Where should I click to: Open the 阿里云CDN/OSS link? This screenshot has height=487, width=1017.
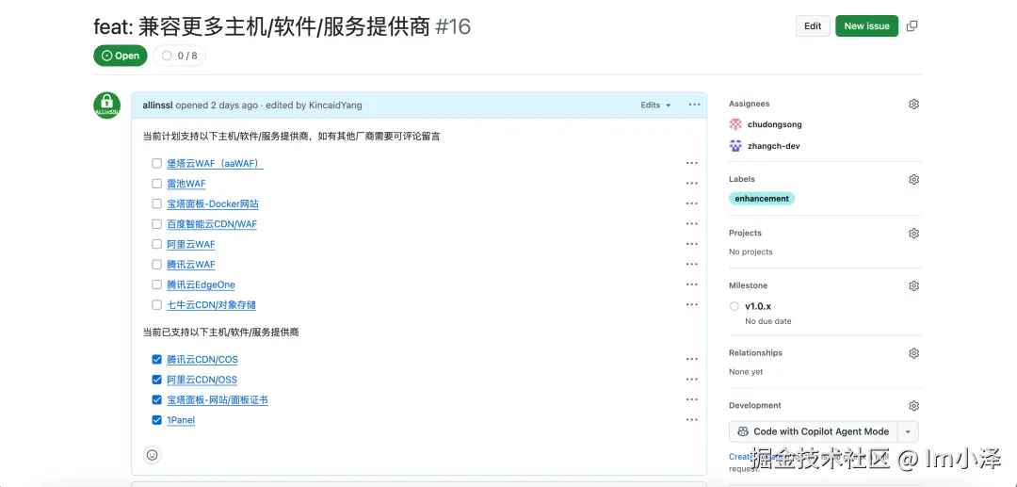tap(202, 380)
